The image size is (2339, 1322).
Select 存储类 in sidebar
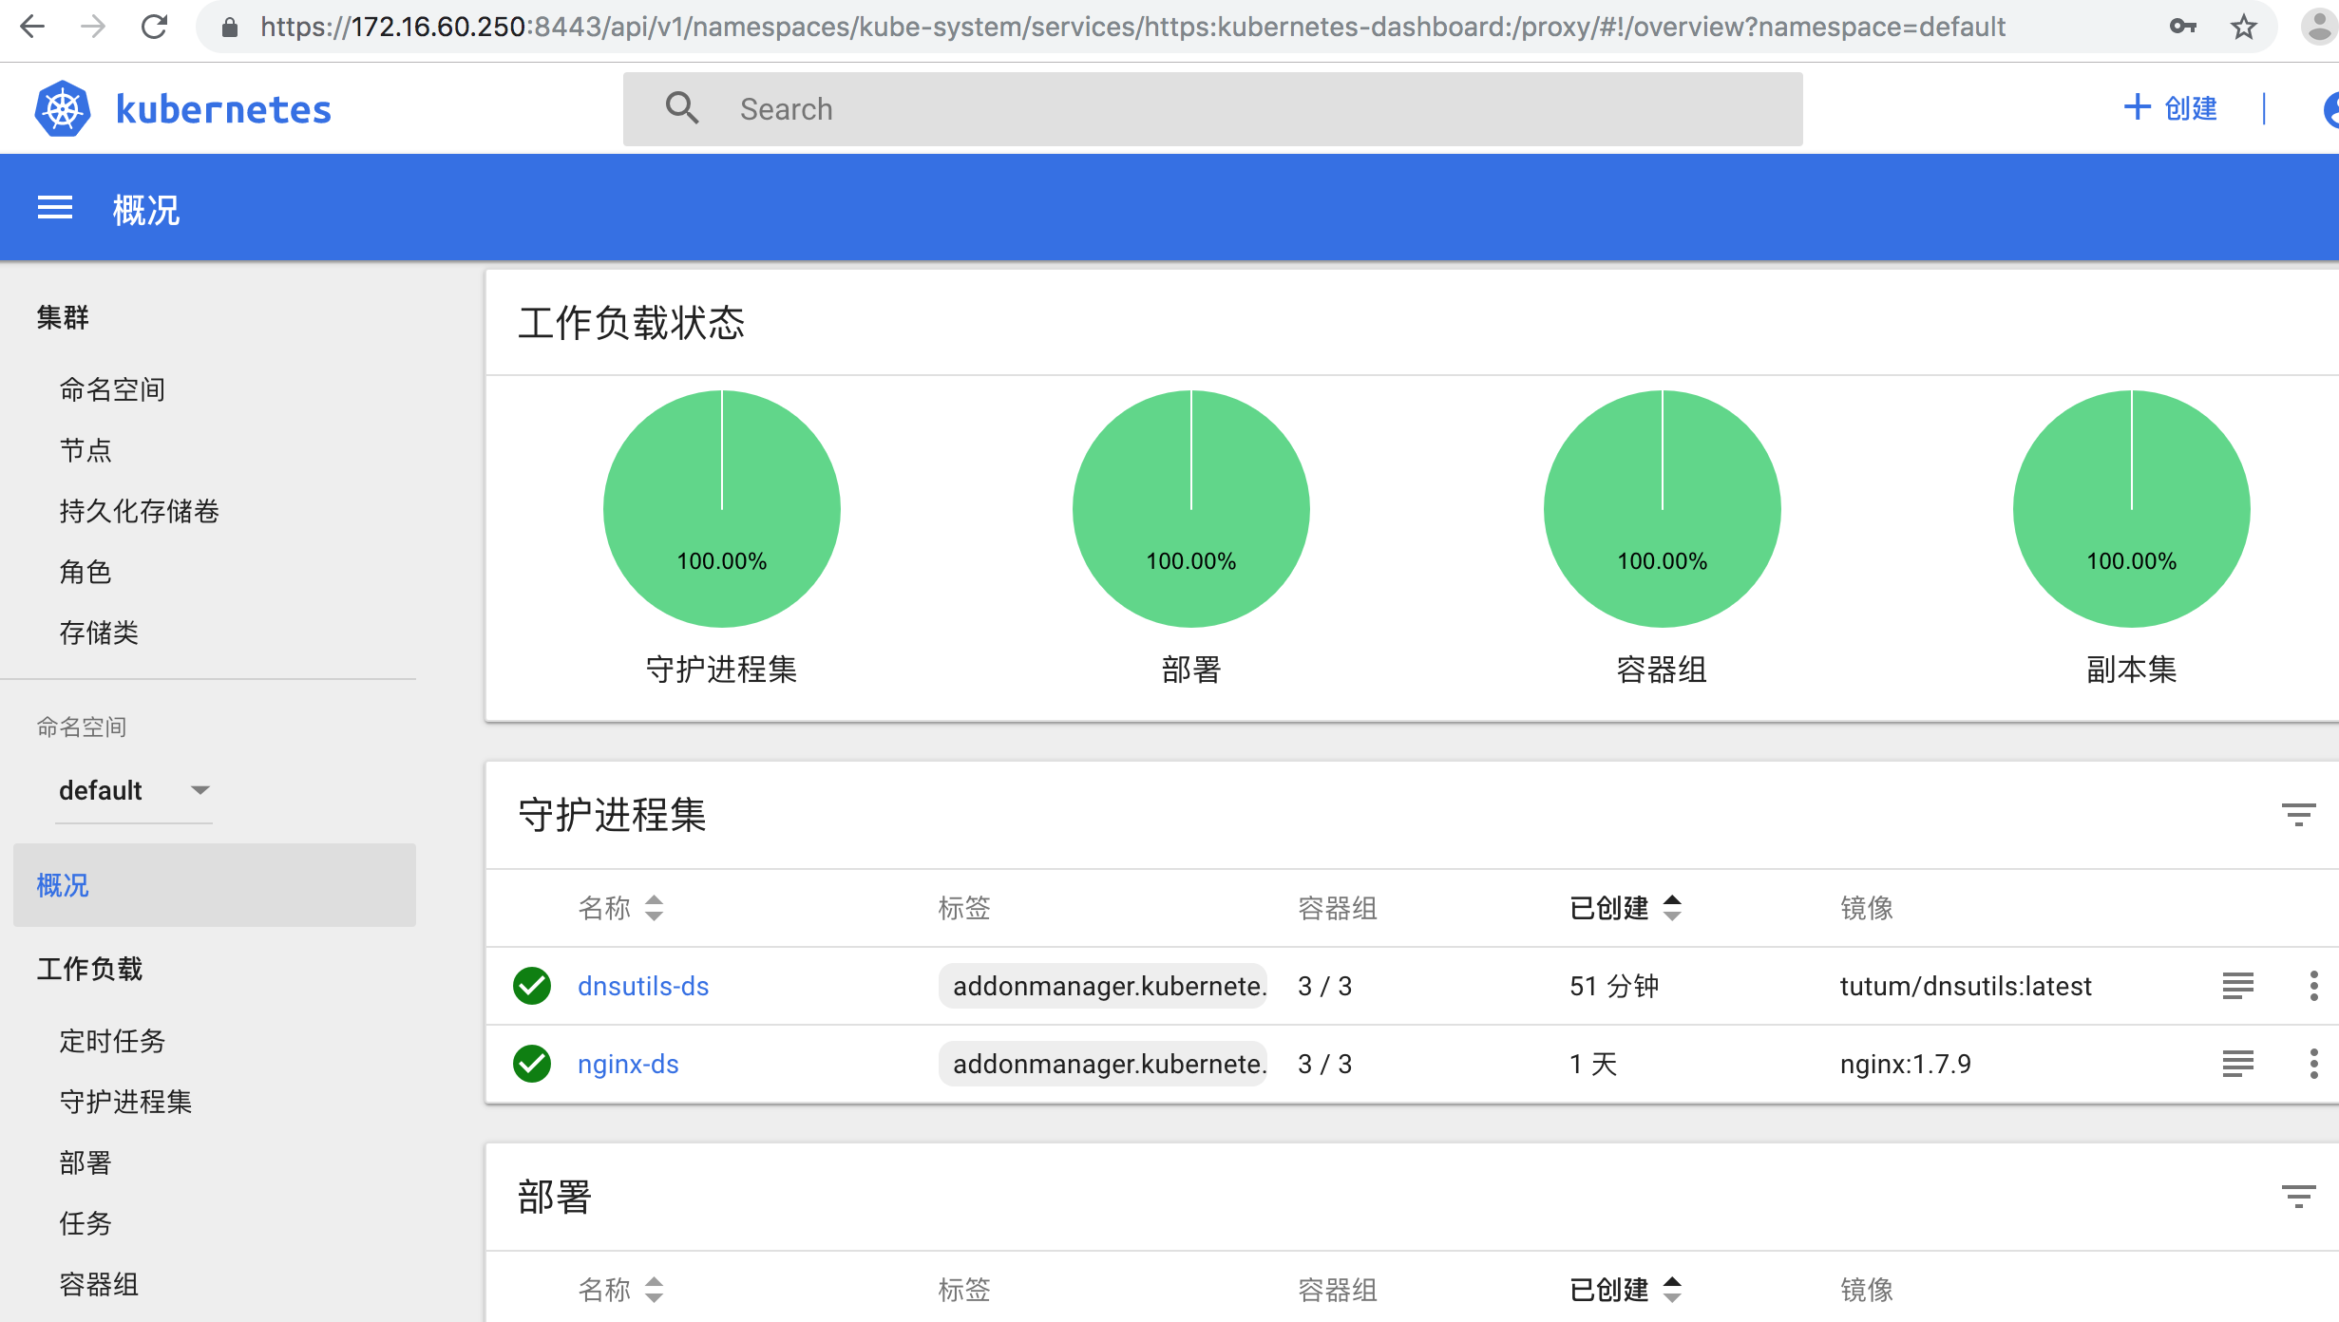(99, 633)
